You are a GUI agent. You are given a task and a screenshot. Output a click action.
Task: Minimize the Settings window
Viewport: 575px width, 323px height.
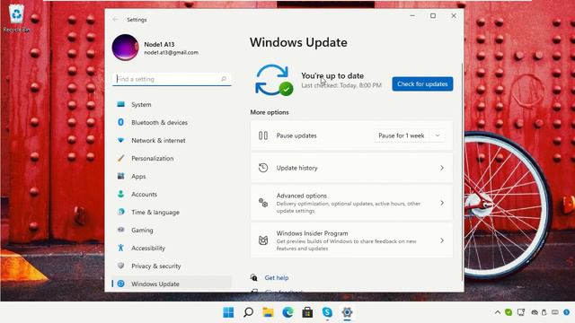tap(412, 16)
